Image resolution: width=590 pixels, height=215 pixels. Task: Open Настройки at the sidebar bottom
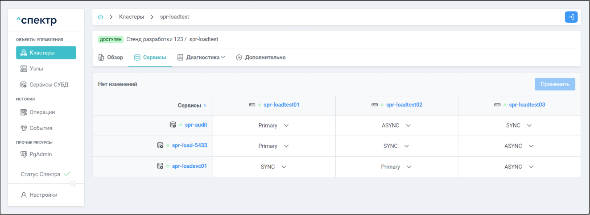click(43, 195)
